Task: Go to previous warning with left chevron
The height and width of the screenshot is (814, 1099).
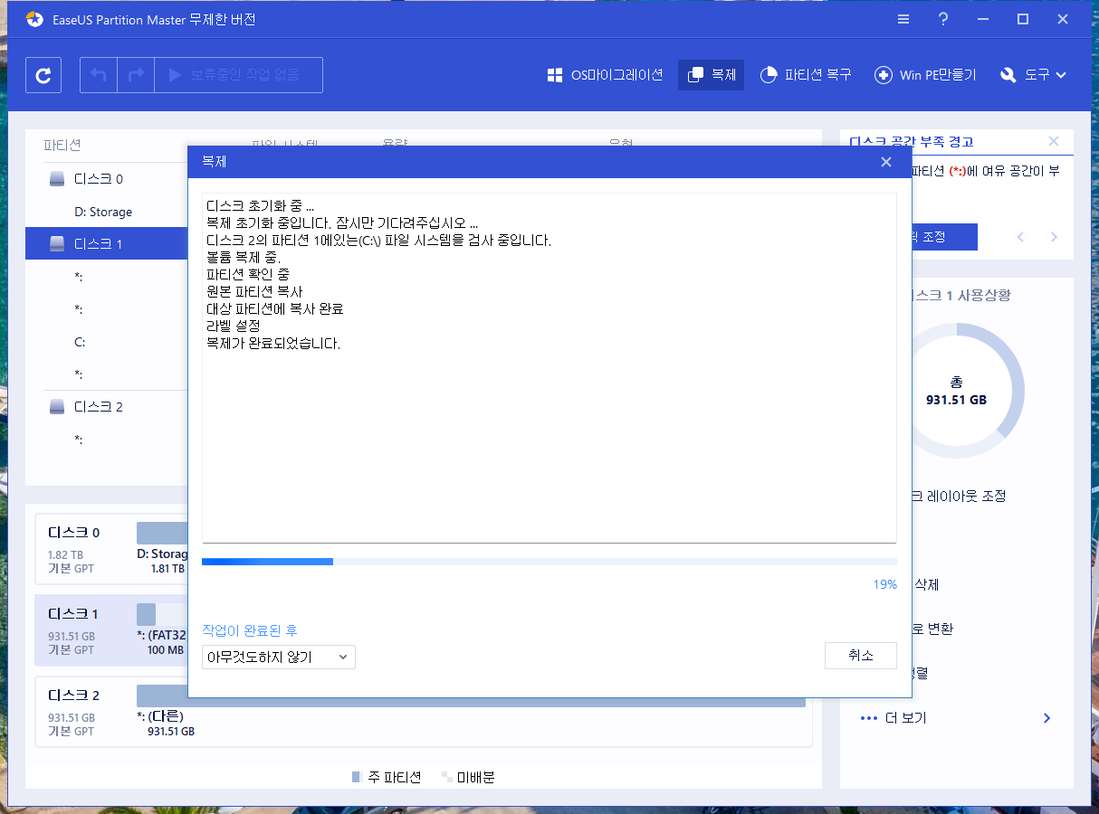Action: [1021, 237]
